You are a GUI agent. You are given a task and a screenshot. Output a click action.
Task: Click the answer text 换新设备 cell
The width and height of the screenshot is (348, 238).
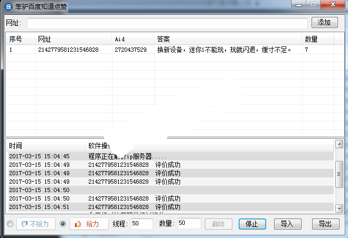click(224, 50)
